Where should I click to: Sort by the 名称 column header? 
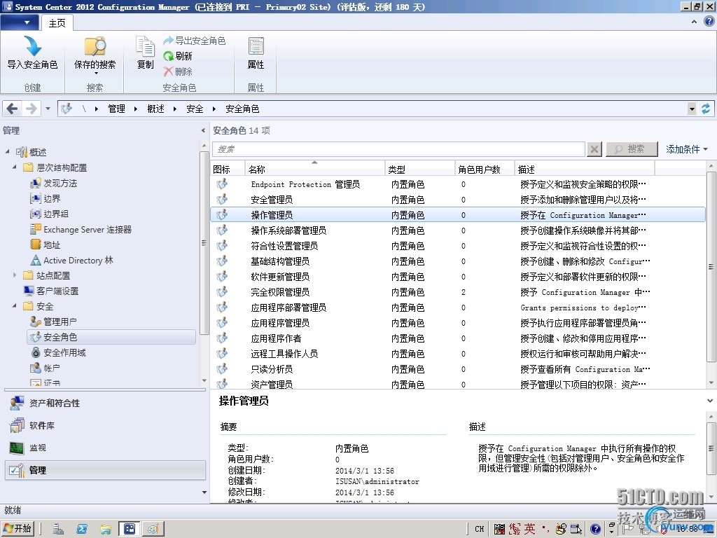click(x=314, y=170)
